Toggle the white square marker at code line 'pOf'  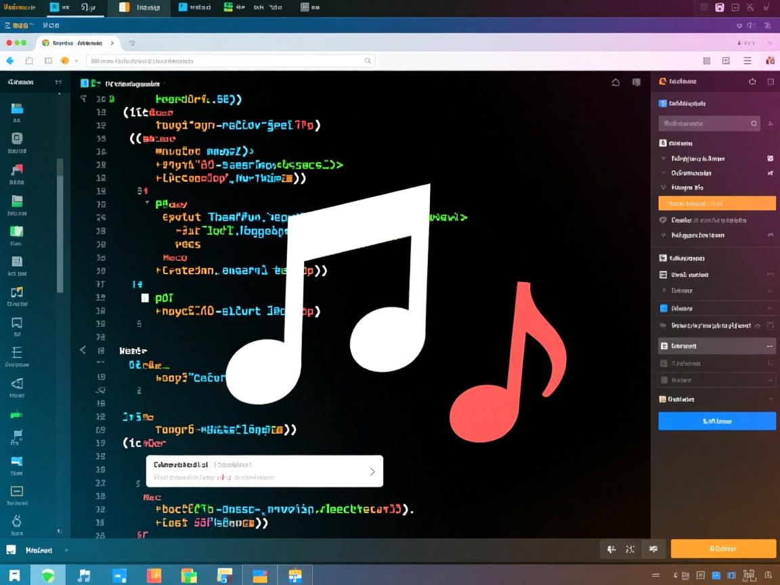(145, 297)
